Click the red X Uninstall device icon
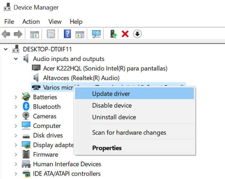The height and width of the screenshot is (179, 225). 125,34
